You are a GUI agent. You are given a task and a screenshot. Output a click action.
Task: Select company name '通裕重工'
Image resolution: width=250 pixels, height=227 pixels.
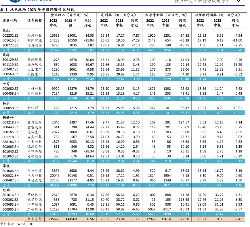(35, 132)
